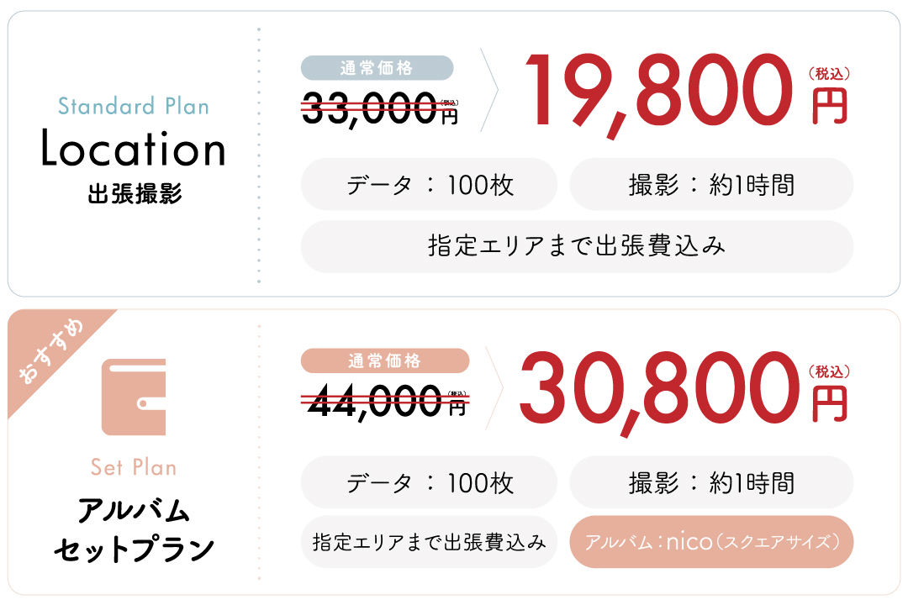
Task: Click the アルバム：nico pink pill
Action: point(712,542)
